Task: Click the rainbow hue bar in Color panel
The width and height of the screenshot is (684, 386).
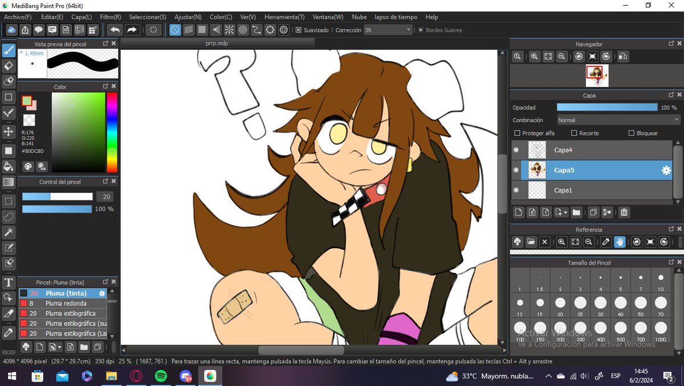Action: click(112, 132)
